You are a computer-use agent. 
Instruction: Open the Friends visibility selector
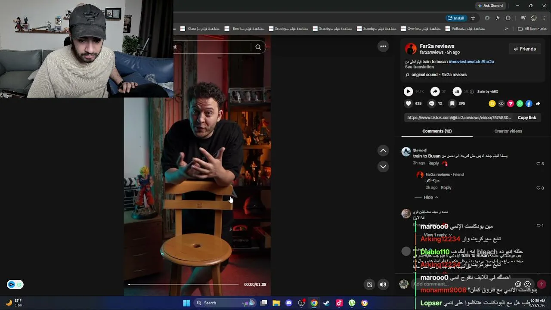coord(525,49)
